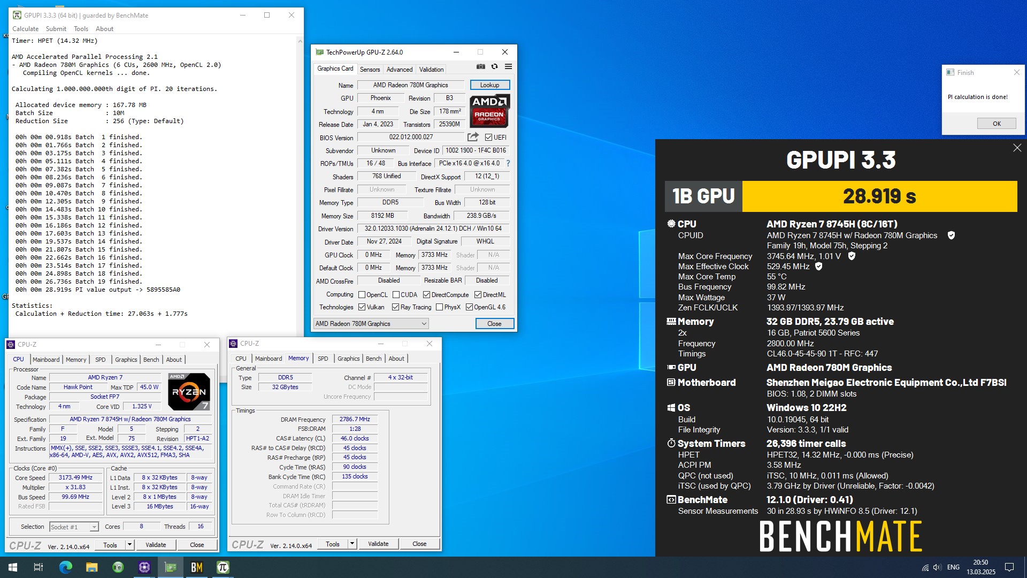Click the Max Core Frequency shield icon
This screenshot has height=578, width=1027.
click(852, 256)
